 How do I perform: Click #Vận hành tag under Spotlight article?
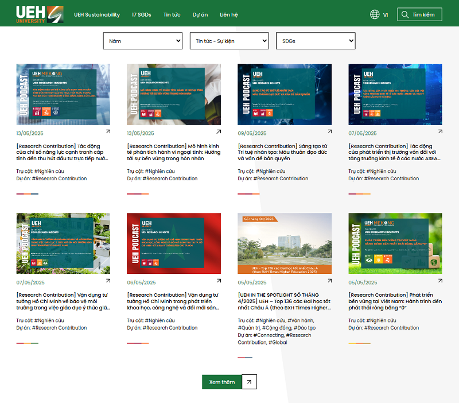point(301,320)
